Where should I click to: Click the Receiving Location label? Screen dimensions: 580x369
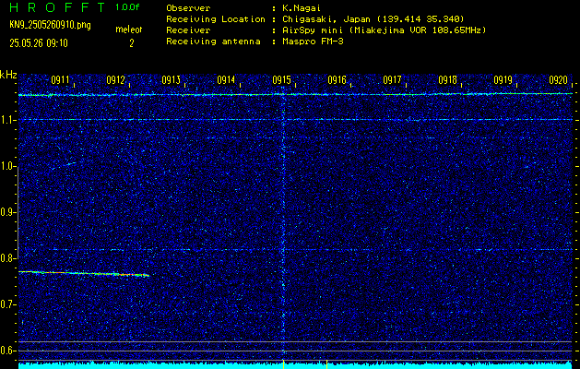click(x=216, y=18)
